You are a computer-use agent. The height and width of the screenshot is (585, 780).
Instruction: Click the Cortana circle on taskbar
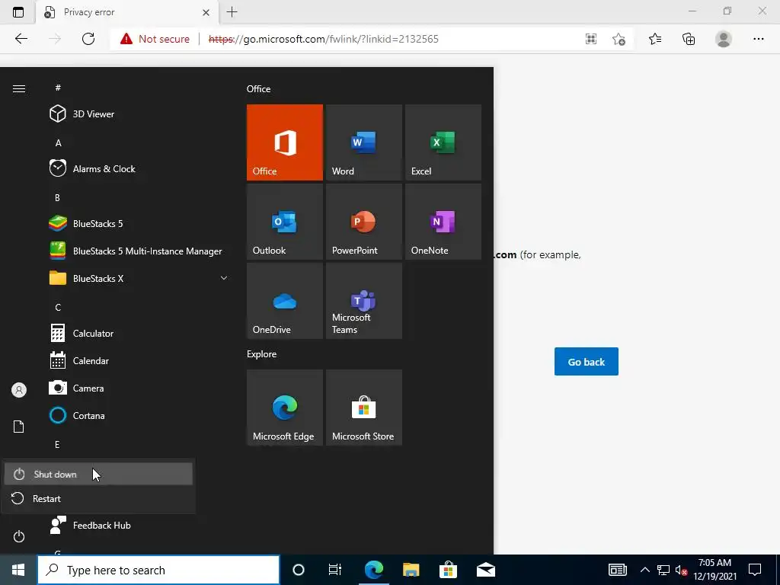coord(299,570)
